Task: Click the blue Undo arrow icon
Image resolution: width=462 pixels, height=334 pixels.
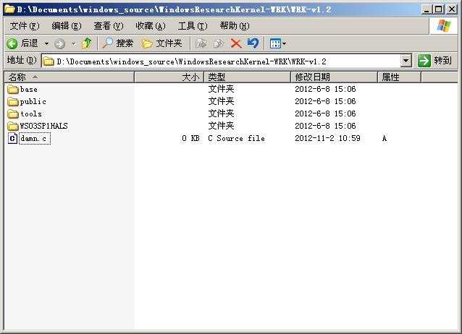Action: click(x=253, y=43)
